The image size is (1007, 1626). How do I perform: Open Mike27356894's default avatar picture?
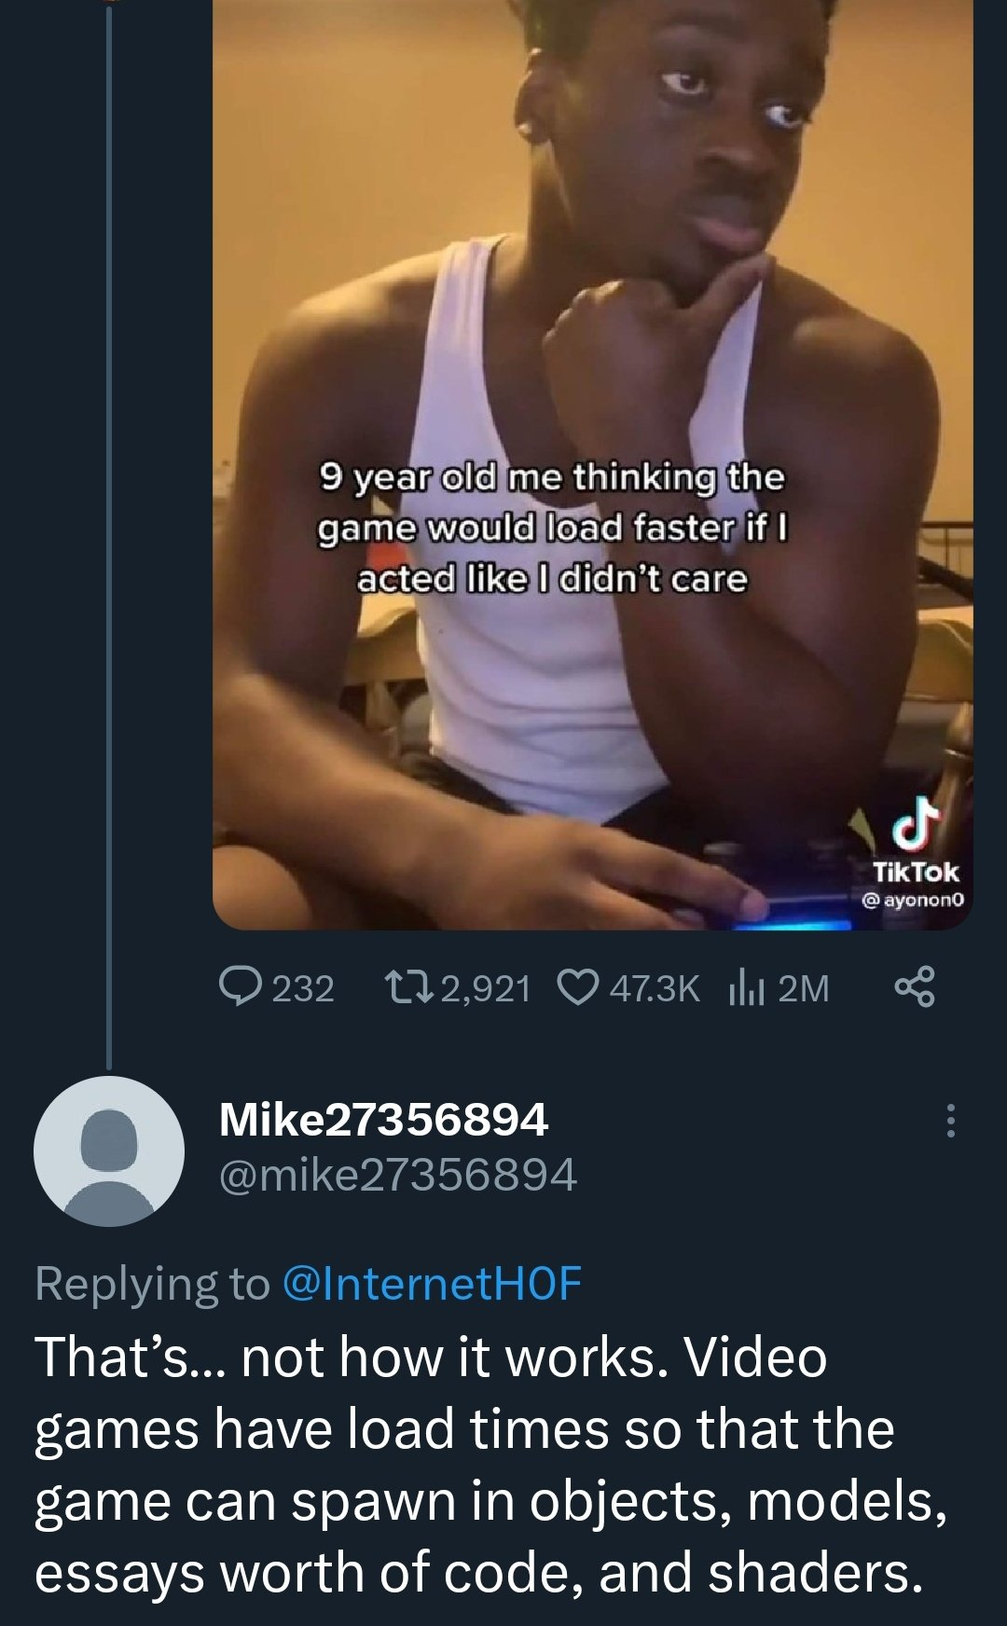tap(109, 1151)
